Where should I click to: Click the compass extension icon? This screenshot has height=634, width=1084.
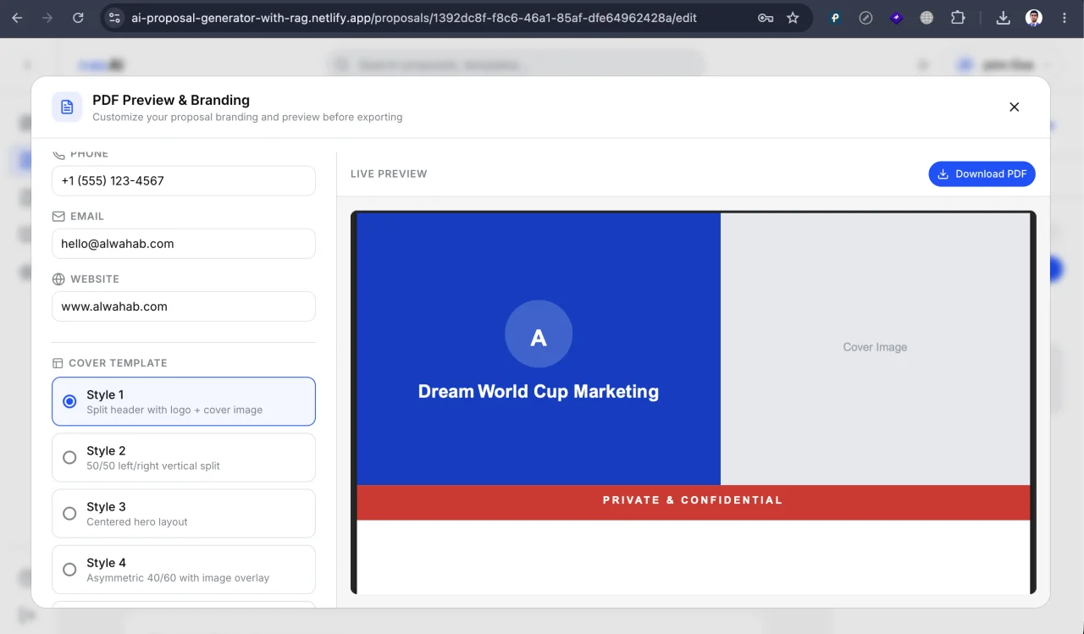point(866,17)
